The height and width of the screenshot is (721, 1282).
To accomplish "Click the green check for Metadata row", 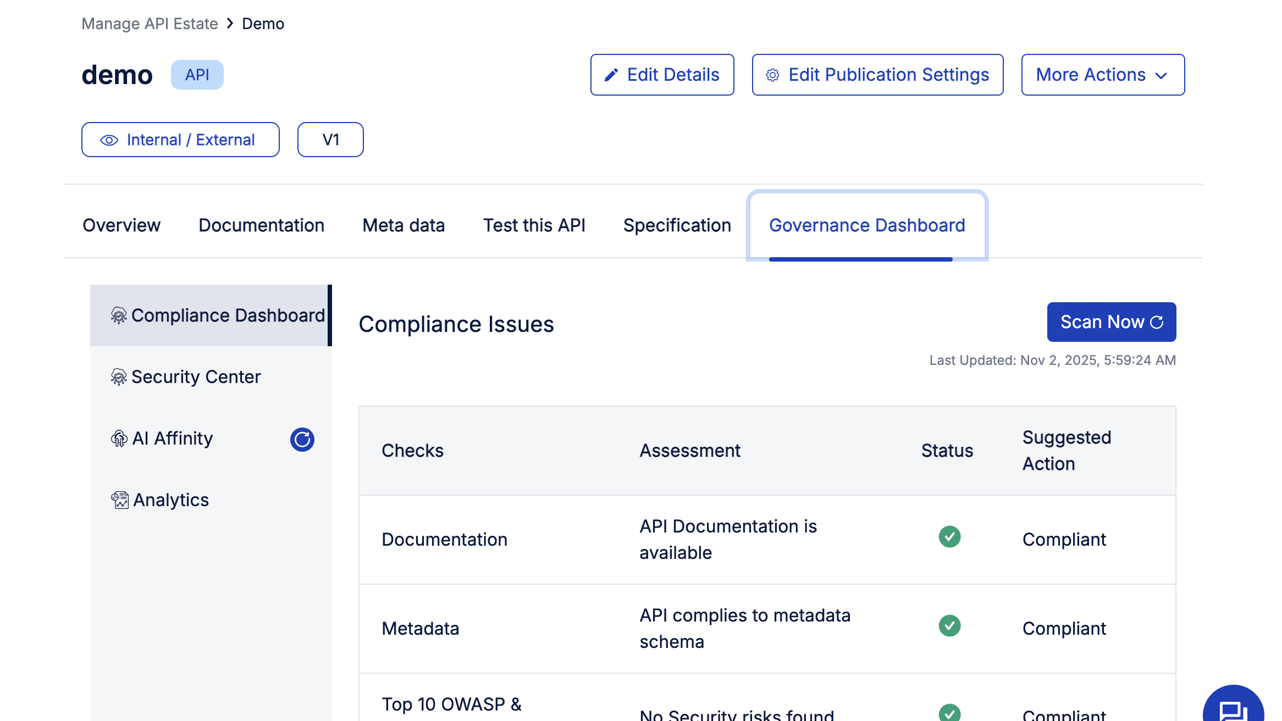I will coord(949,626).
